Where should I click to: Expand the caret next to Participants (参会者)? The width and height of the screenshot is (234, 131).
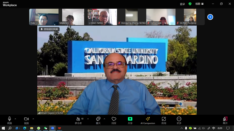(88, 119)
